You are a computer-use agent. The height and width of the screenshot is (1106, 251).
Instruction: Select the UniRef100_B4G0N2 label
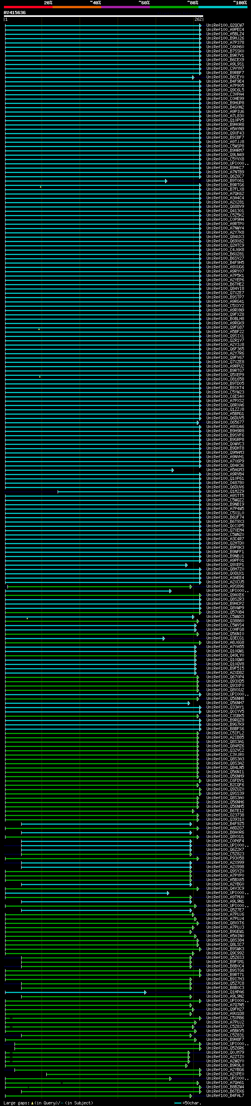click(x=225, y=108)
